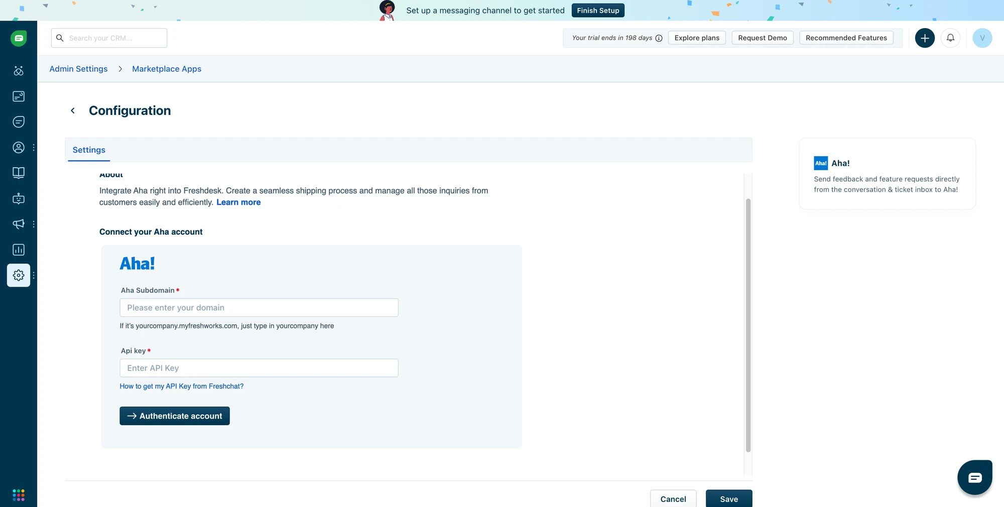Open the knowledge base book icon

(x=19, y=173)
